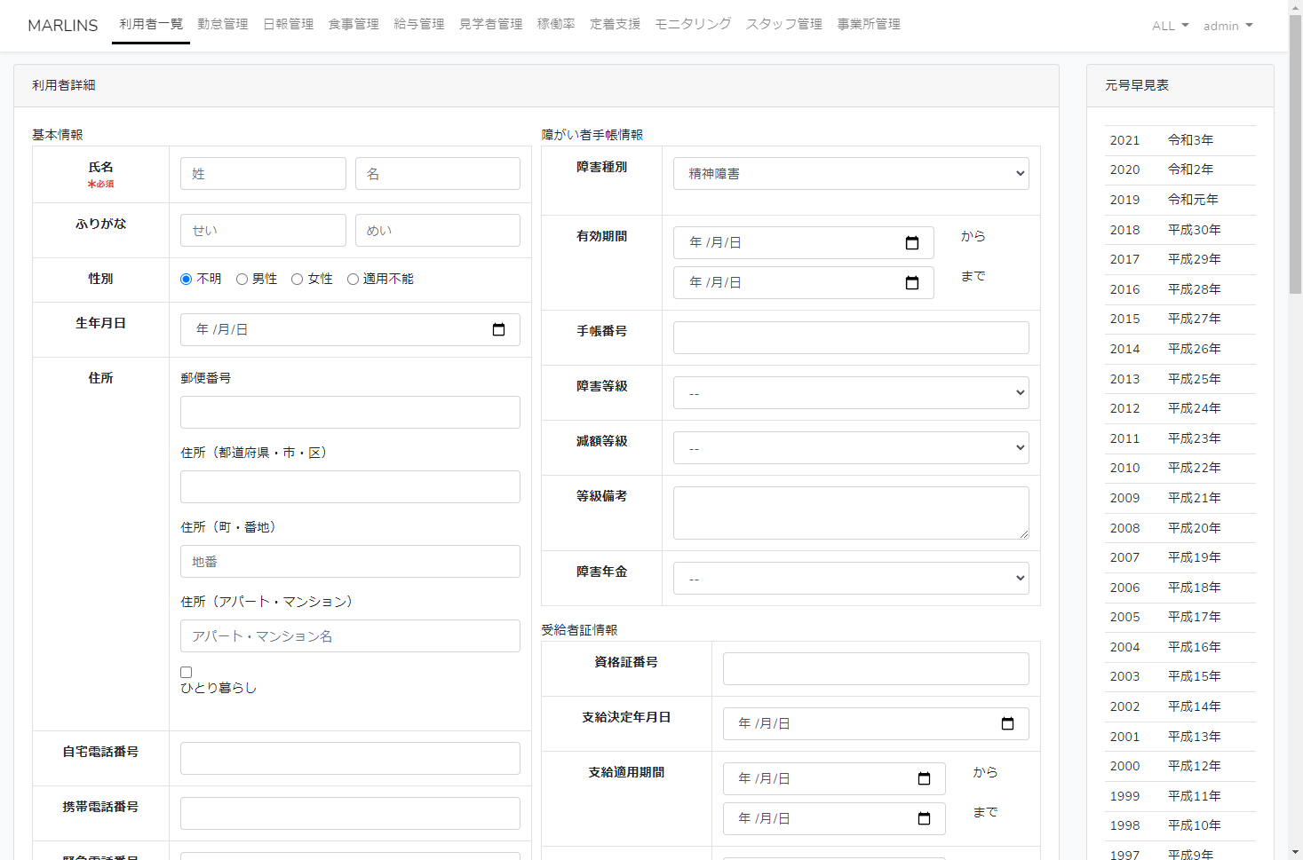
Task: Open calendar for 有効期間 end date
Action: 911,283
